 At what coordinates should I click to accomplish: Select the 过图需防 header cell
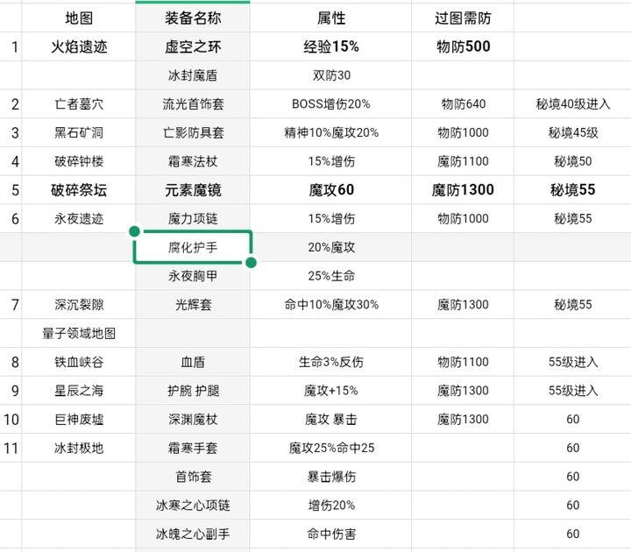click(x=462, y=18)
